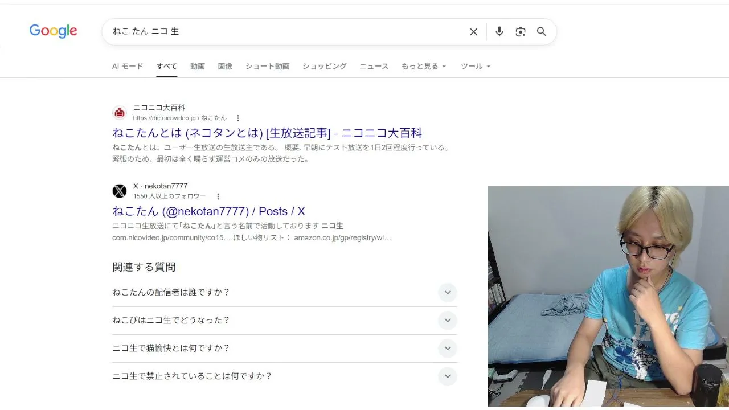Click the dic.nicovideo.jp URL breadcrumb

180,118
